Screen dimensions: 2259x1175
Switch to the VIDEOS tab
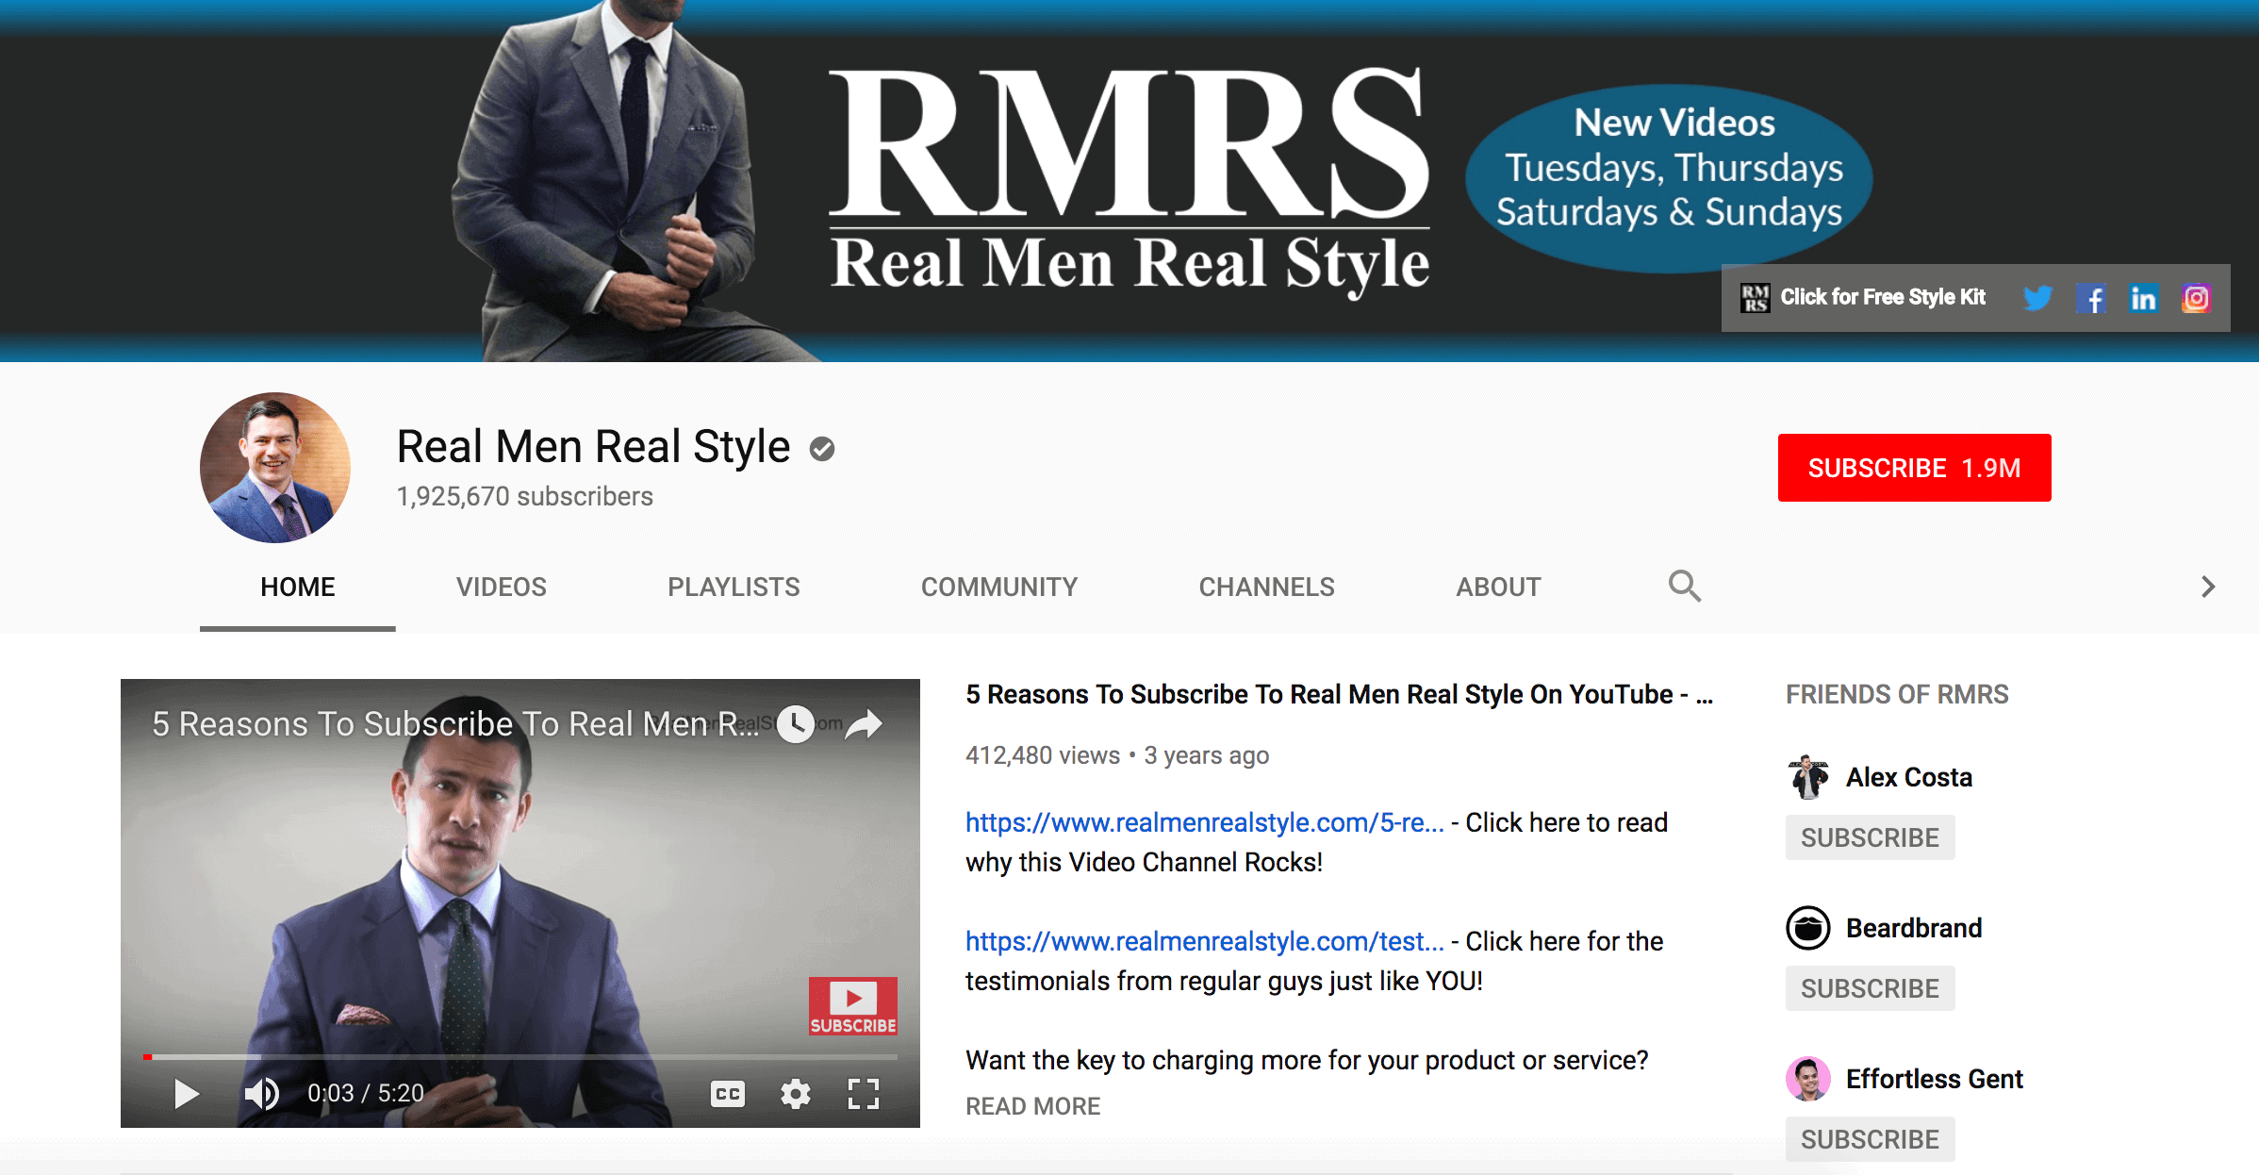(x=502, y=587)
